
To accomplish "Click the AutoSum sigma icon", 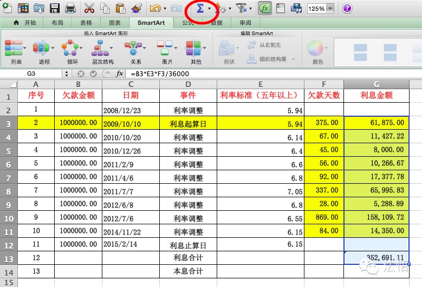I will pyautogui.click(x=200, y=8).
